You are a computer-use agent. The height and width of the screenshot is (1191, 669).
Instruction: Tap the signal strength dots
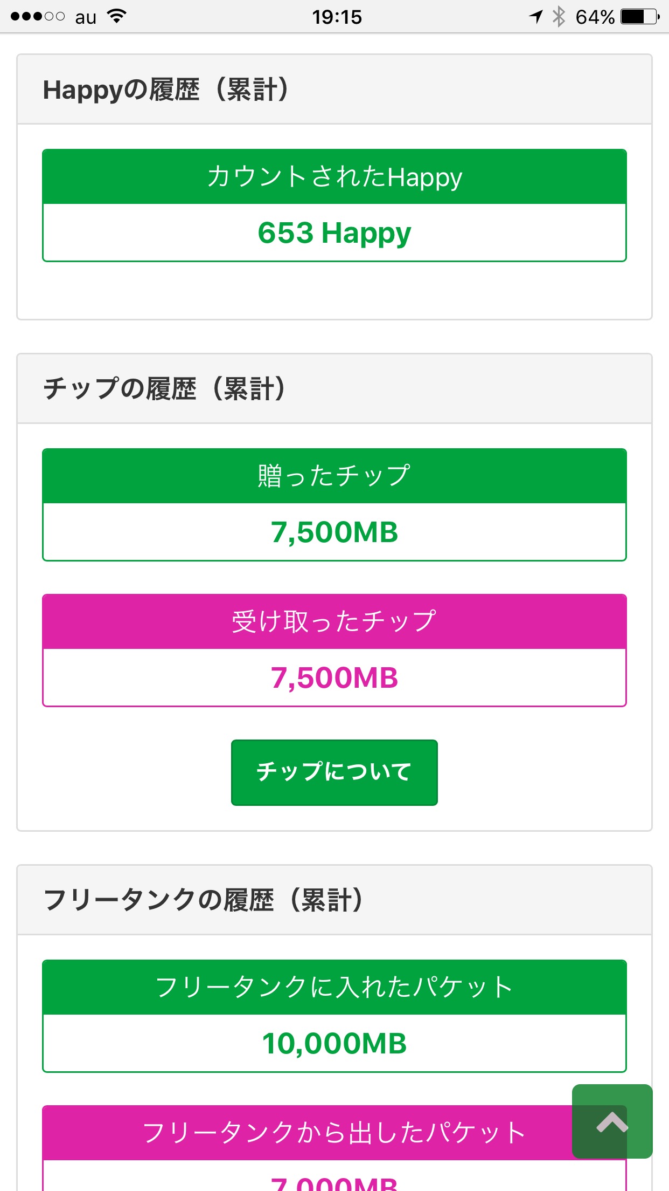(x=38, y=17)
